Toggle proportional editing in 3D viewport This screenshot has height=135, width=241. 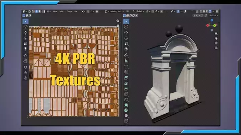coord(162,11)
